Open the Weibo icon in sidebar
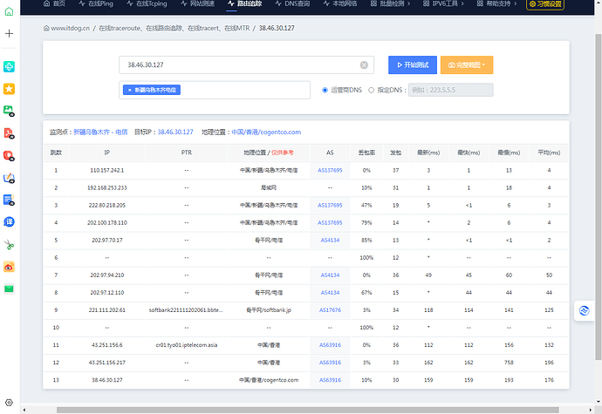This screenshot has width=602, height=414. (x=9, y=267)
